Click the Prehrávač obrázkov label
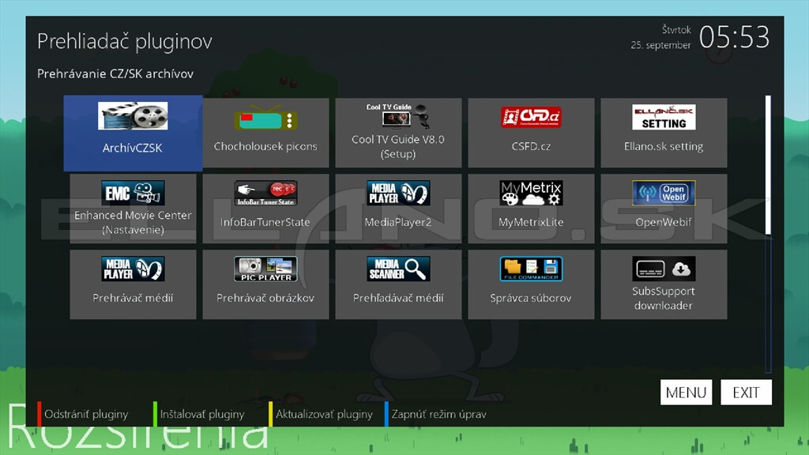 (x=265, y=298)
